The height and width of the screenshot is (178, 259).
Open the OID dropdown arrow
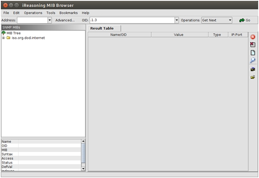click(x=177, y=20)
